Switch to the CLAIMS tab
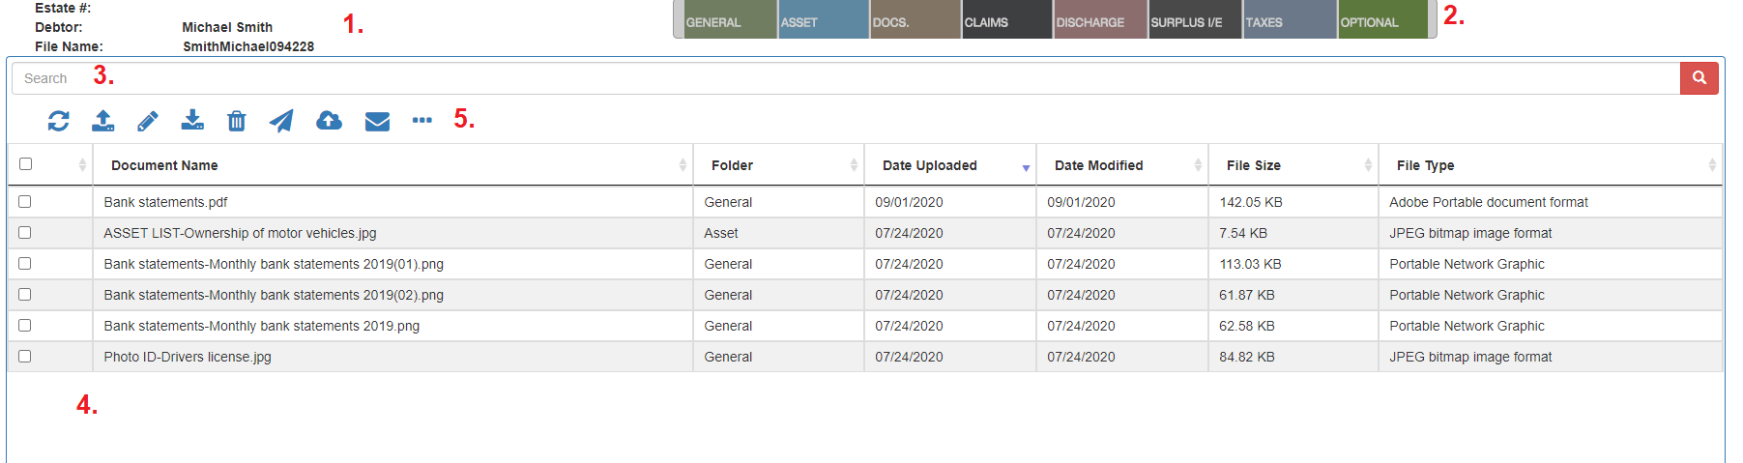This screenshot has height=463, width=1743. [1007, 19]
